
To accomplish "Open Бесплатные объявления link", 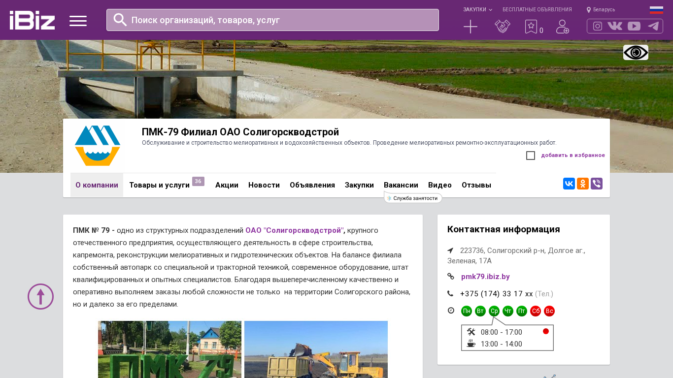I will pyautogui.click(x=537, y=9).
